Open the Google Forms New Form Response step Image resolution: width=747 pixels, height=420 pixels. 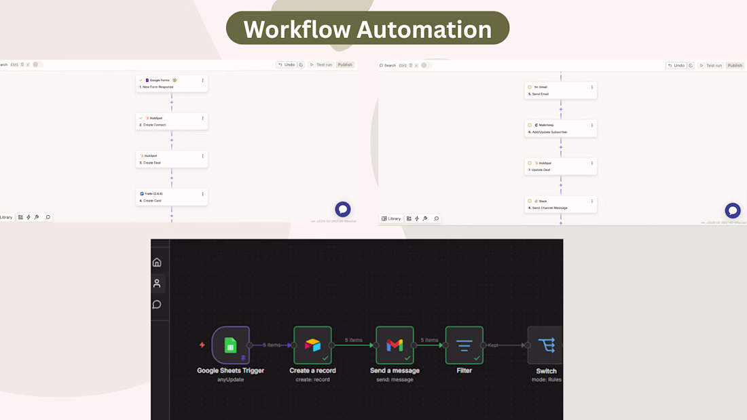pyautogui.click(x=172, y=83)
